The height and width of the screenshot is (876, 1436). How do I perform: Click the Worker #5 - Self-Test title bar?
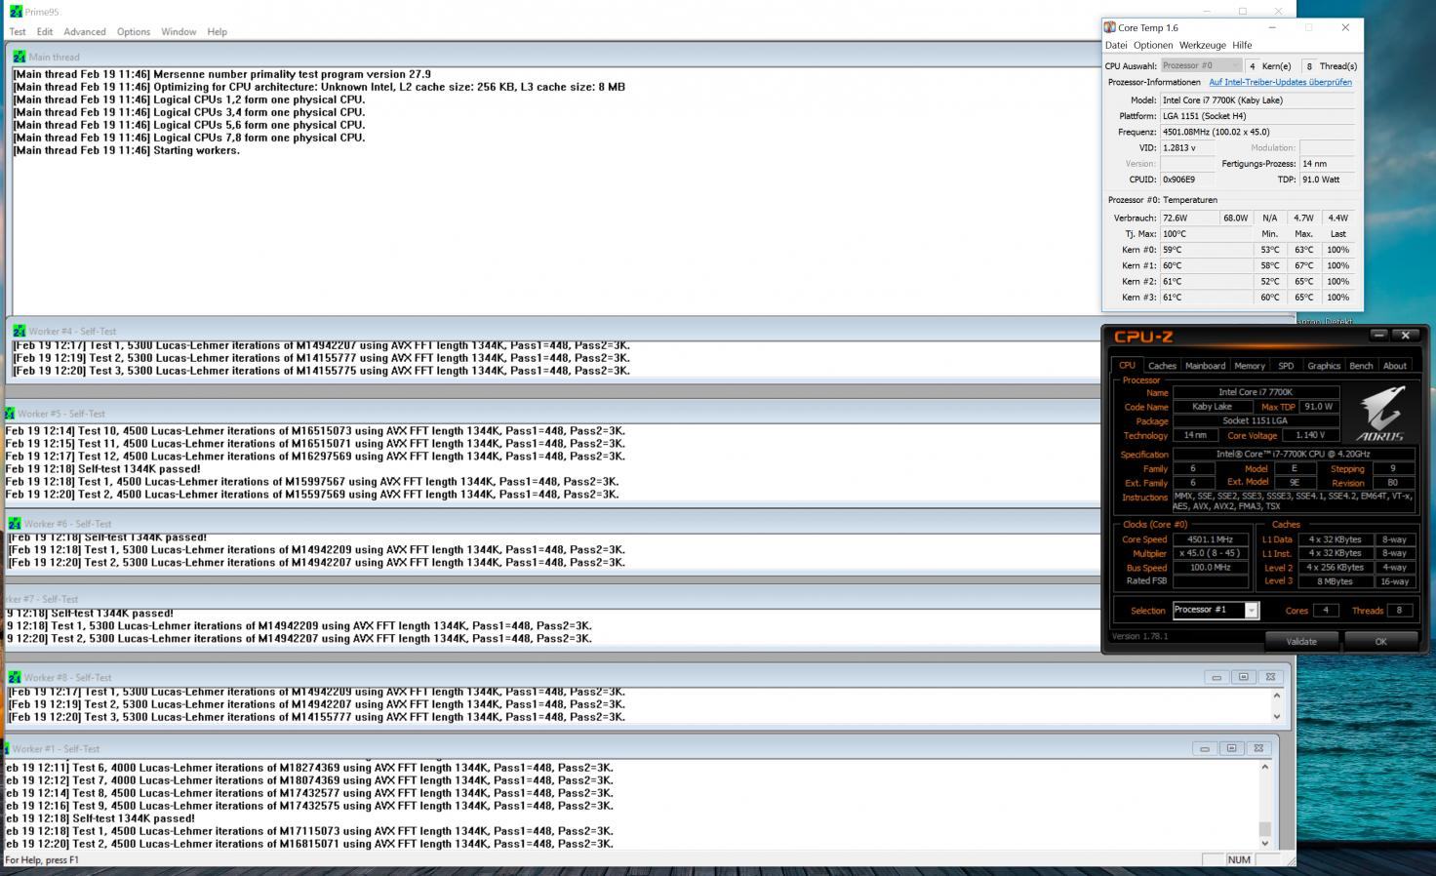551,414
